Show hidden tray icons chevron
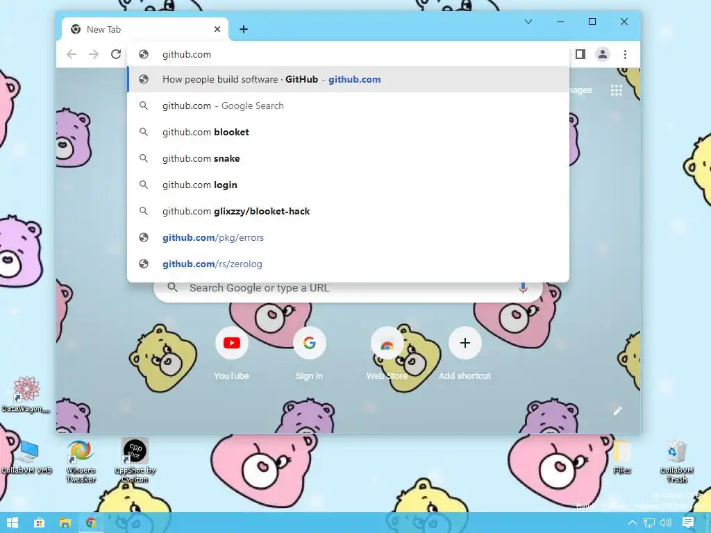This screenshot has height=533, width=711. tap(632, 523)
